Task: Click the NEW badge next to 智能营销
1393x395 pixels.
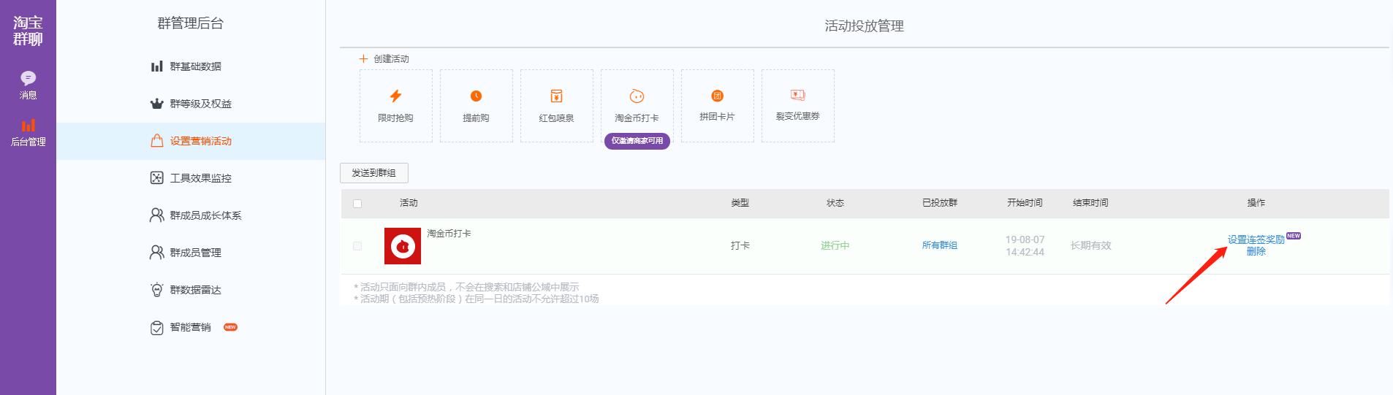Action: tap(230, 327)
